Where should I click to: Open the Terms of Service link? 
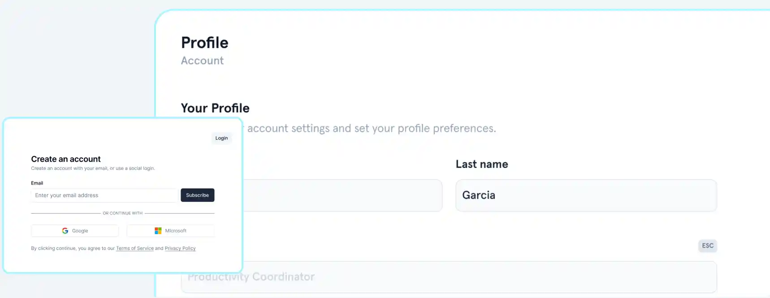(x=135, y=248)
